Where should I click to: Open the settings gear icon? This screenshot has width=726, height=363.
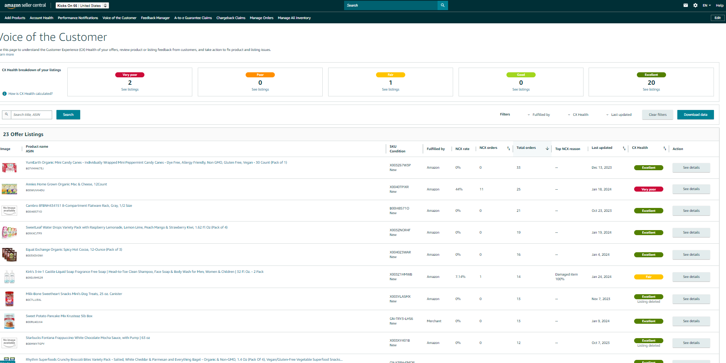tap(695, 5)
